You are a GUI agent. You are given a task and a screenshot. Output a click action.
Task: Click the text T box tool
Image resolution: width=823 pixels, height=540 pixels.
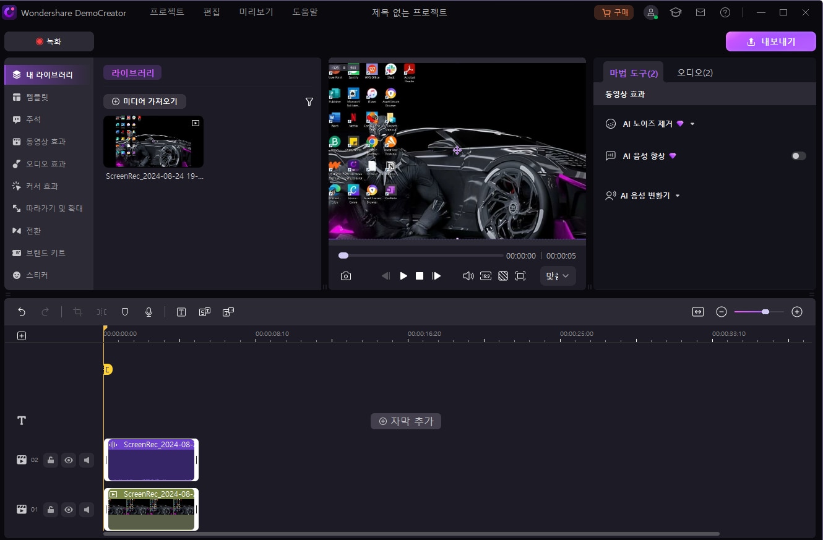[x=181, y=312]
